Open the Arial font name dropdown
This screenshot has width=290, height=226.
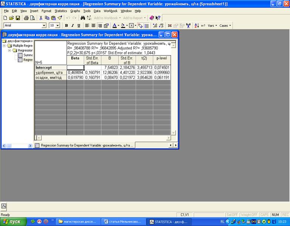(x=44, y=26)
